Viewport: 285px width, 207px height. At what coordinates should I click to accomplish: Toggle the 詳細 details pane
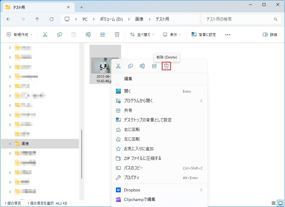[270, 34]
